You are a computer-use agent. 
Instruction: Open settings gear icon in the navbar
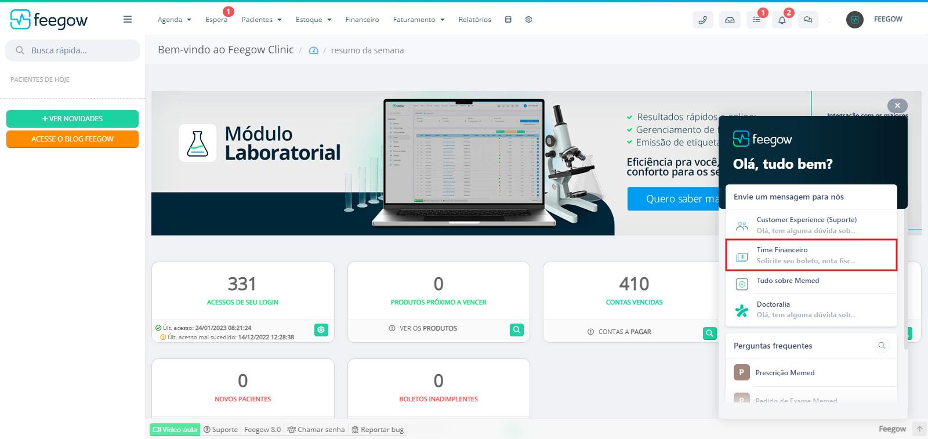(x=528, y=20)
